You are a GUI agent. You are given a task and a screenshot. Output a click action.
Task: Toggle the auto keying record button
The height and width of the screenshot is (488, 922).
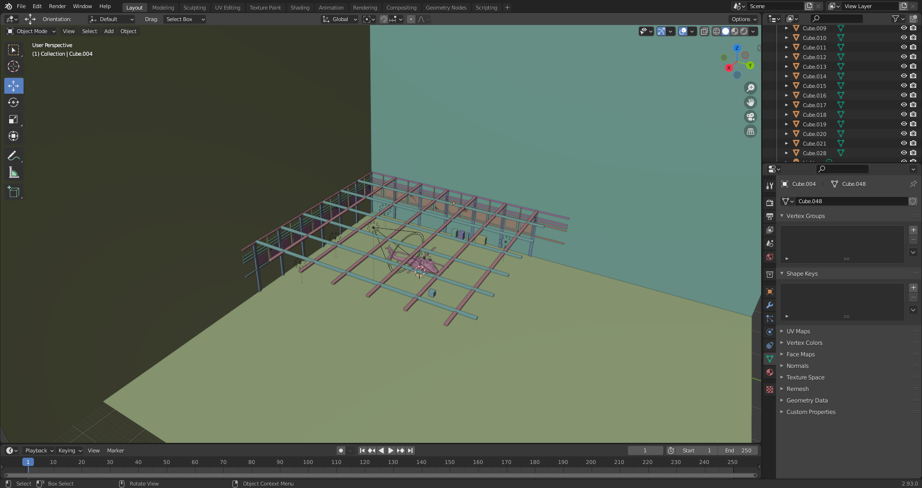(340, 451)
